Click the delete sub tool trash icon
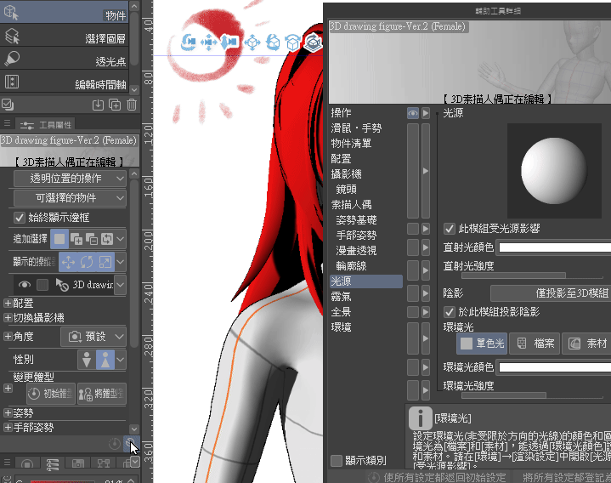 [132, 105]
